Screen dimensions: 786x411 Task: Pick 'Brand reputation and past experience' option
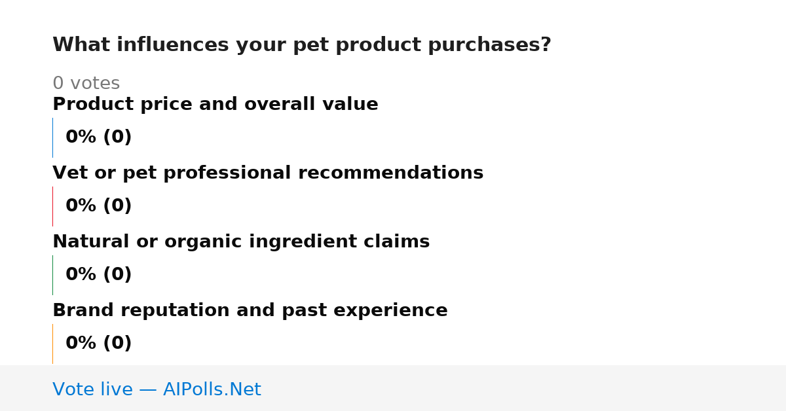tap(250, 311)
